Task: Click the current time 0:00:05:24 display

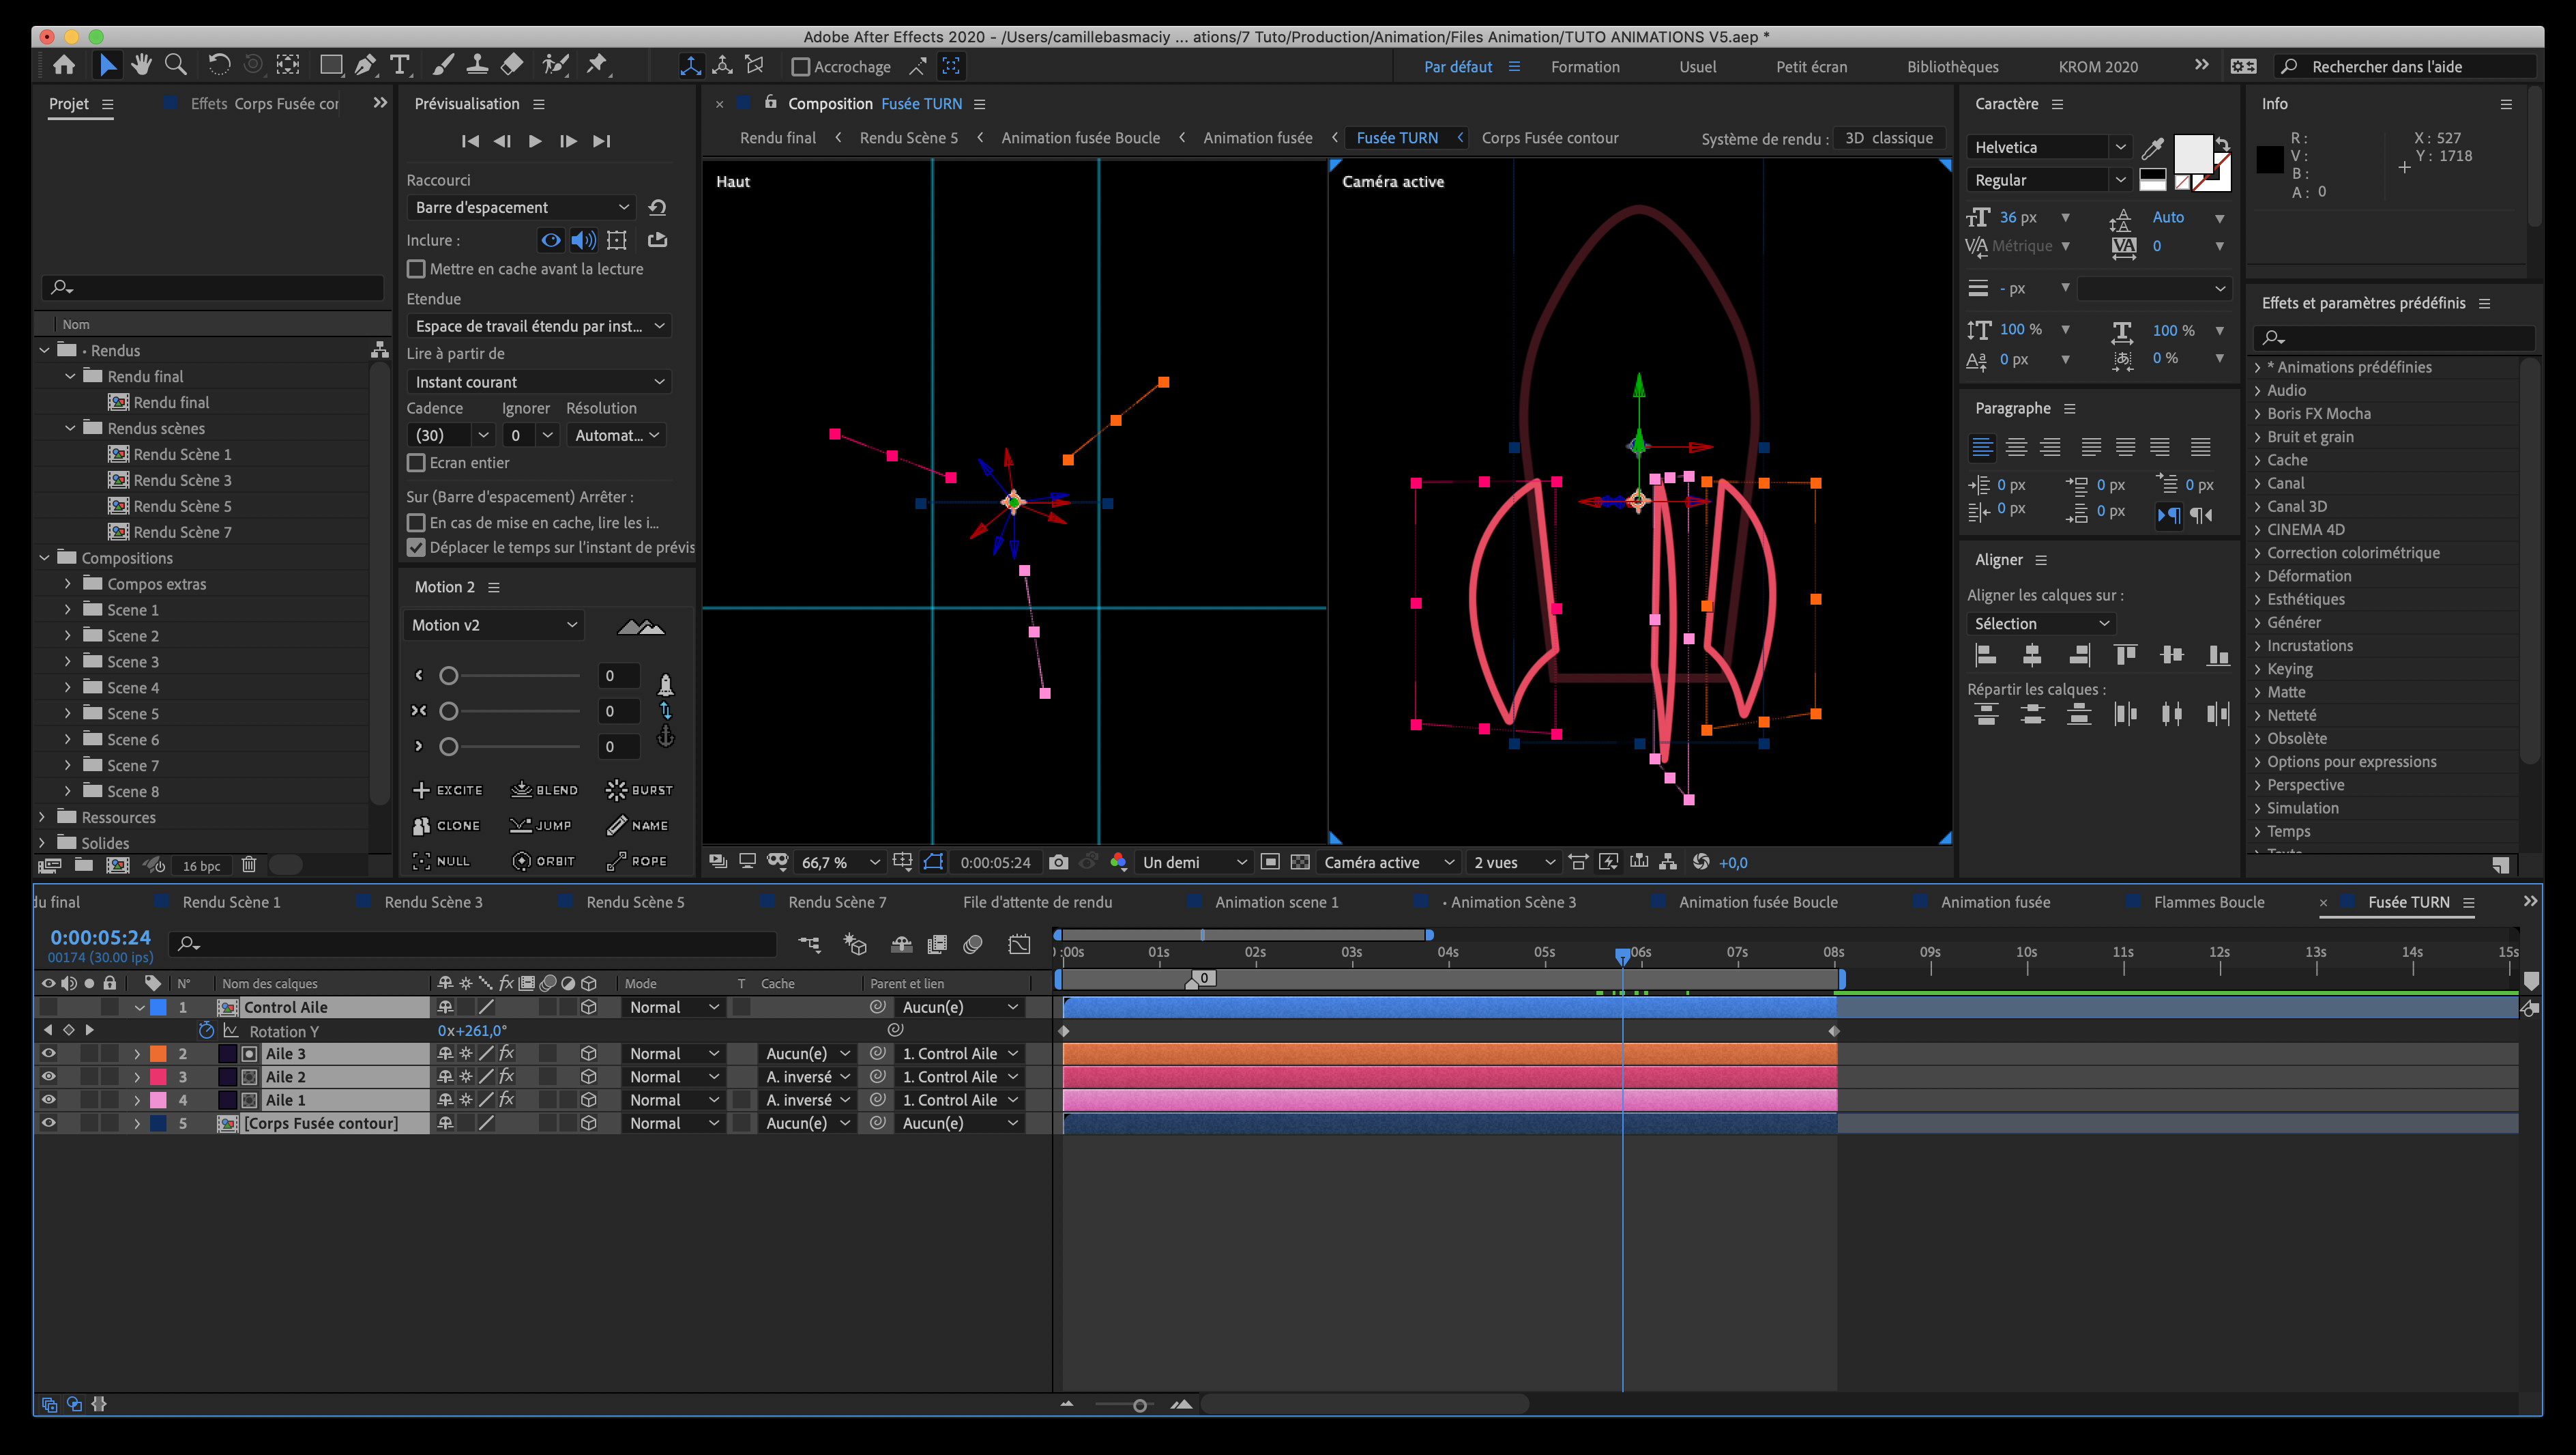Action: coord(100,938)
